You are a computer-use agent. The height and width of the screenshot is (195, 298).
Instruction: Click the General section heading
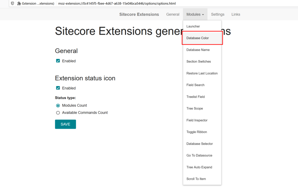pos(66,51)
